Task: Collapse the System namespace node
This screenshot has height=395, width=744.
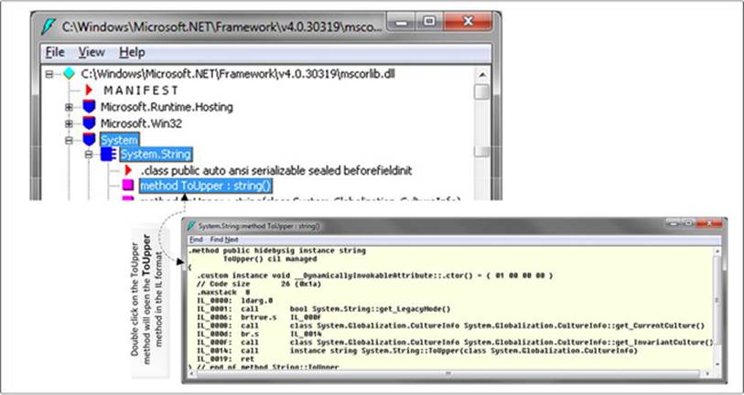Action: coord(69,141)
